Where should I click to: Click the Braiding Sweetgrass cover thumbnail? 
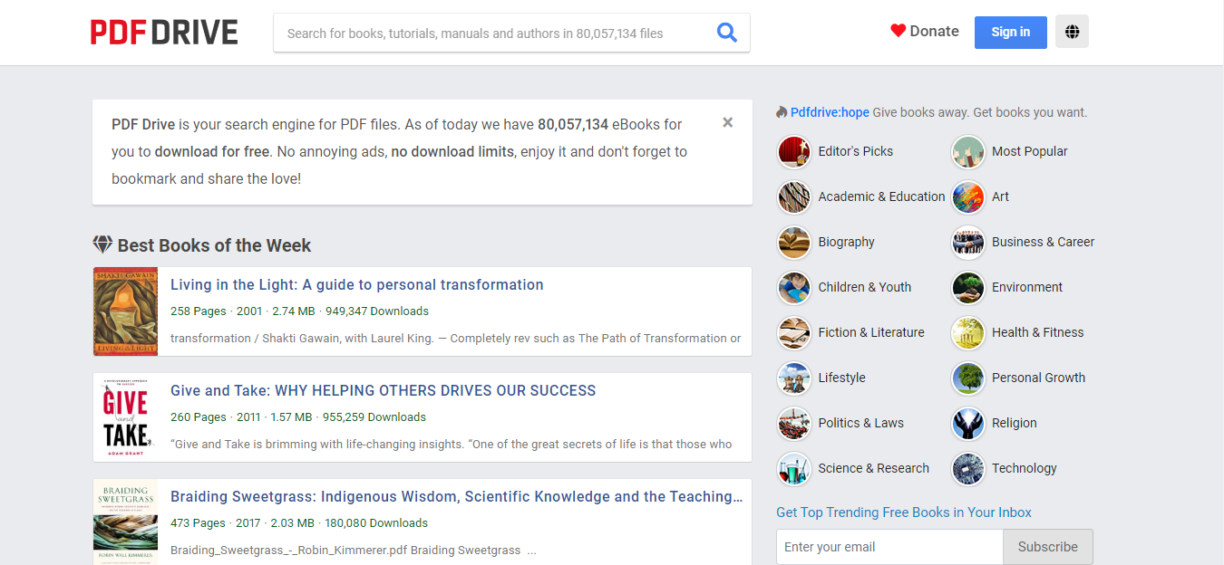click(x=125, y=522)
